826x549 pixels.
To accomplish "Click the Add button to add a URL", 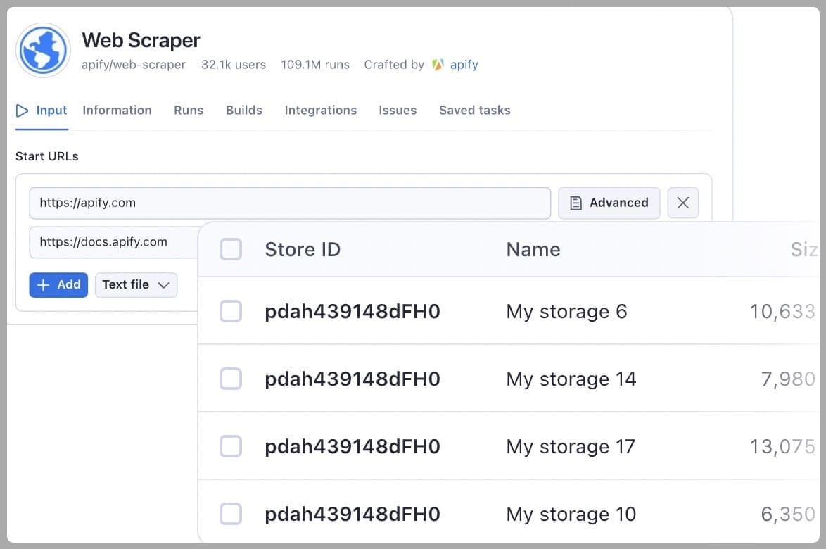I will click(58, 284).
